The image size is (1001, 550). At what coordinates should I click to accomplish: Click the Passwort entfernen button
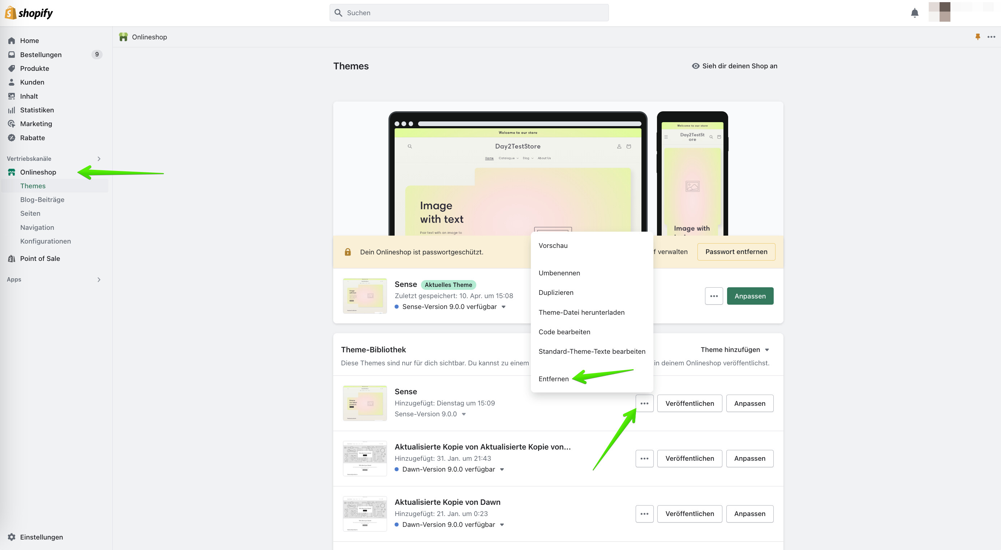(x=736, y=252)
